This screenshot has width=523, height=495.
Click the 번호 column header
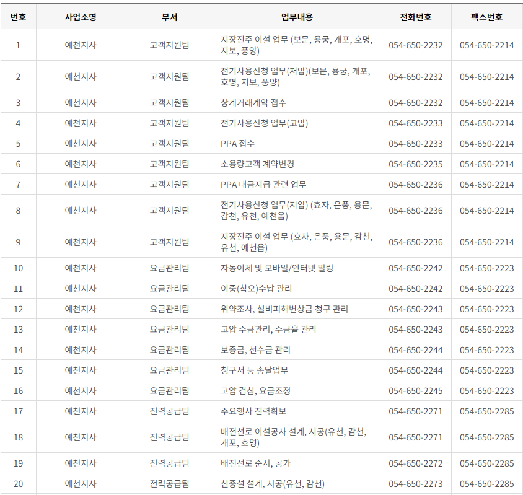pyautogui.click(x=19, y=17)
